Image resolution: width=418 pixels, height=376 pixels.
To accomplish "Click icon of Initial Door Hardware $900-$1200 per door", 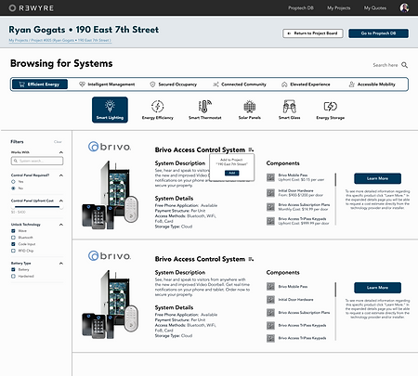I will [x=270, y=193].
